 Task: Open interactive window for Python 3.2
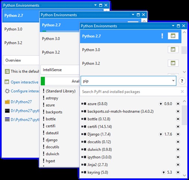[x=173, y=63]
